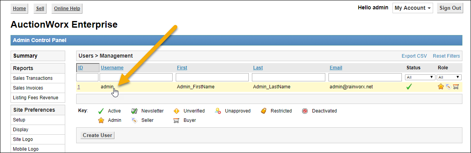Click the 'AuctionWorx Enterprise' title

tap(64, 25)
